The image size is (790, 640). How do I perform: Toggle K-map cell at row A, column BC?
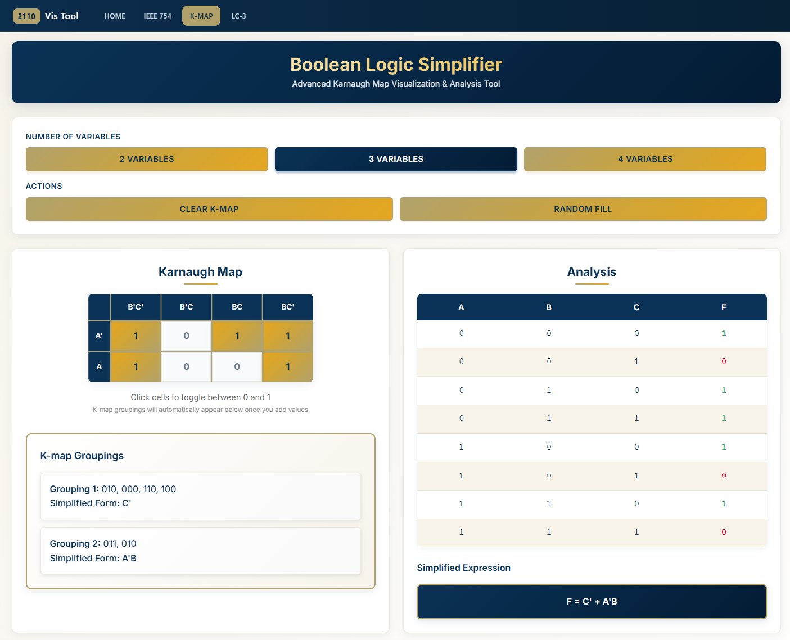click(x=237, y=366)
